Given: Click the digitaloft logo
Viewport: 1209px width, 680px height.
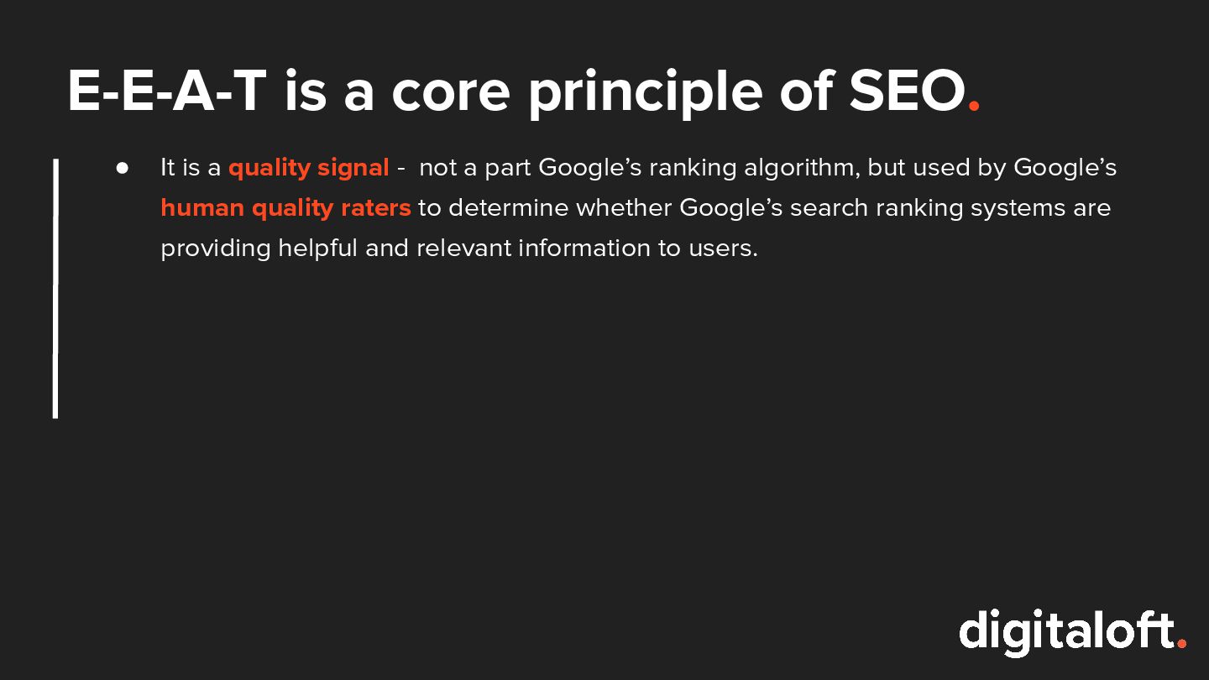Looking at the screenshot, I should (x=1073, y=632).
